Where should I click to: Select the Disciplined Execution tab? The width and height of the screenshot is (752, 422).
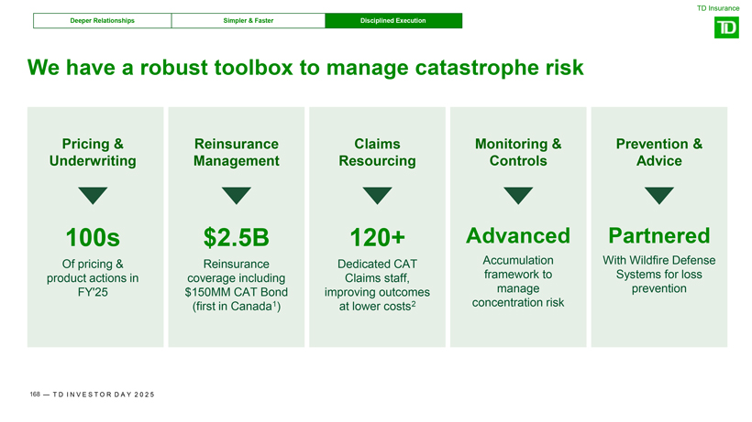[x=393, y=21]
